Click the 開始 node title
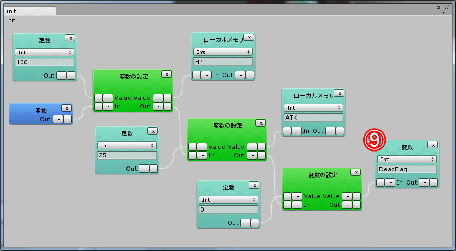This screenshot has width=456, height=251. [x=41, y=111]
